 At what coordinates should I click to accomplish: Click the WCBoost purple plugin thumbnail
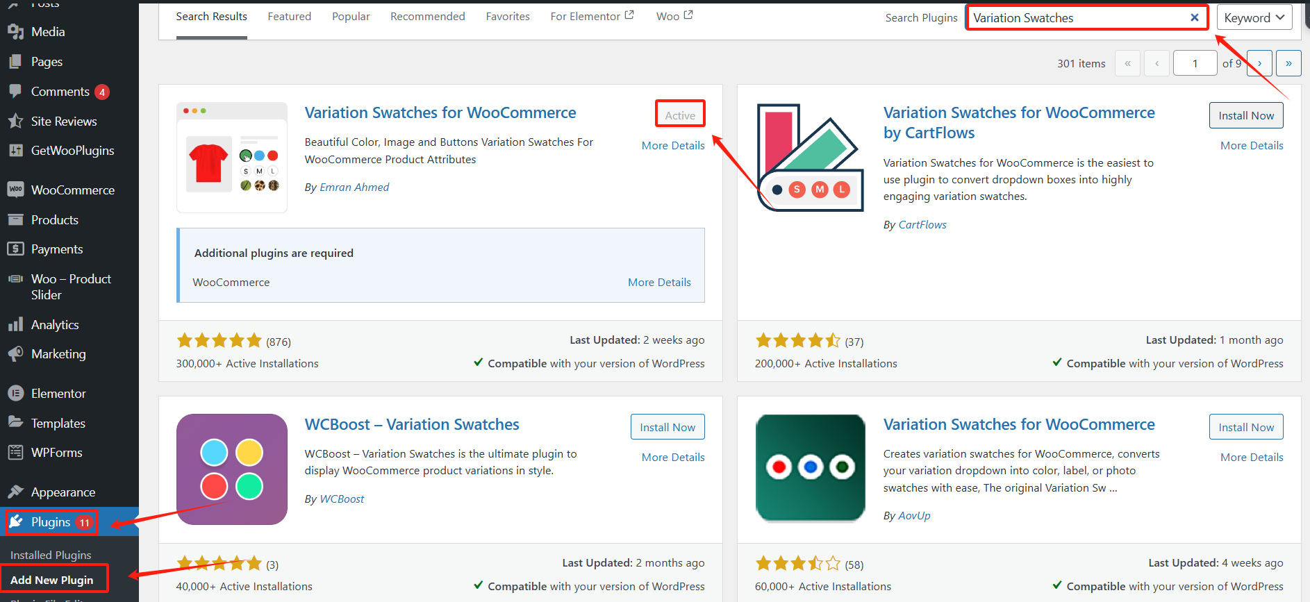[x=232, y=469]
